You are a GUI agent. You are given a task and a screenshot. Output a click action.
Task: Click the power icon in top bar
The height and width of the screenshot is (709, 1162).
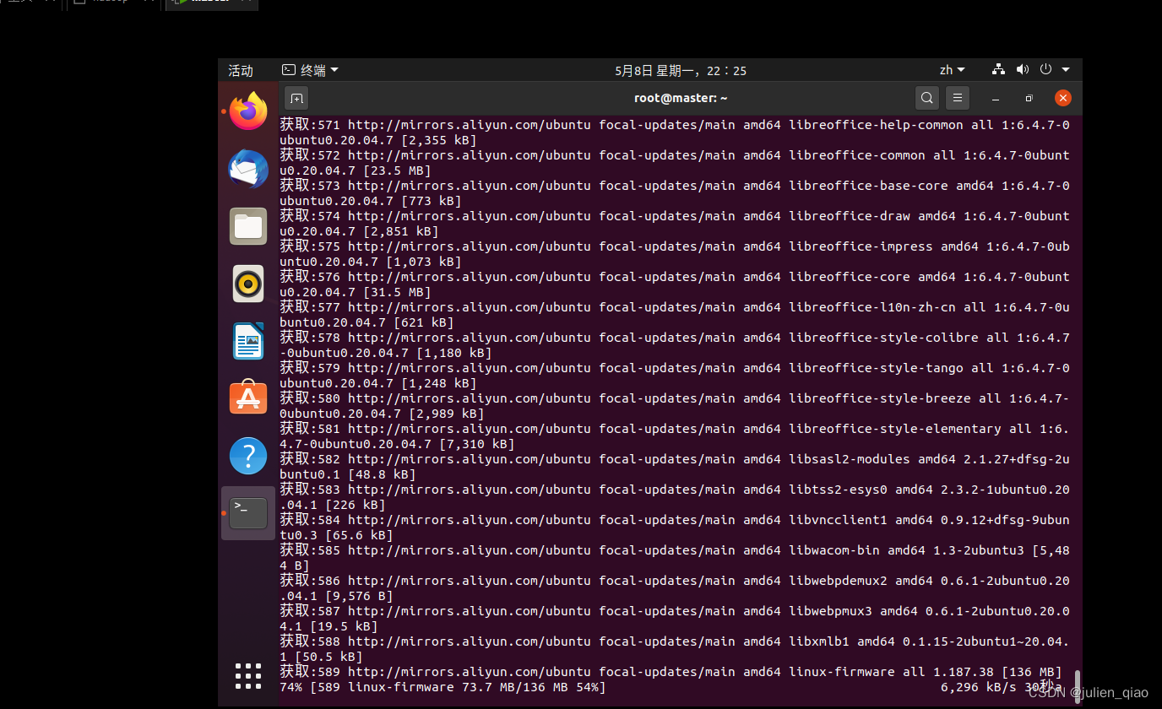pos(1045,70)
